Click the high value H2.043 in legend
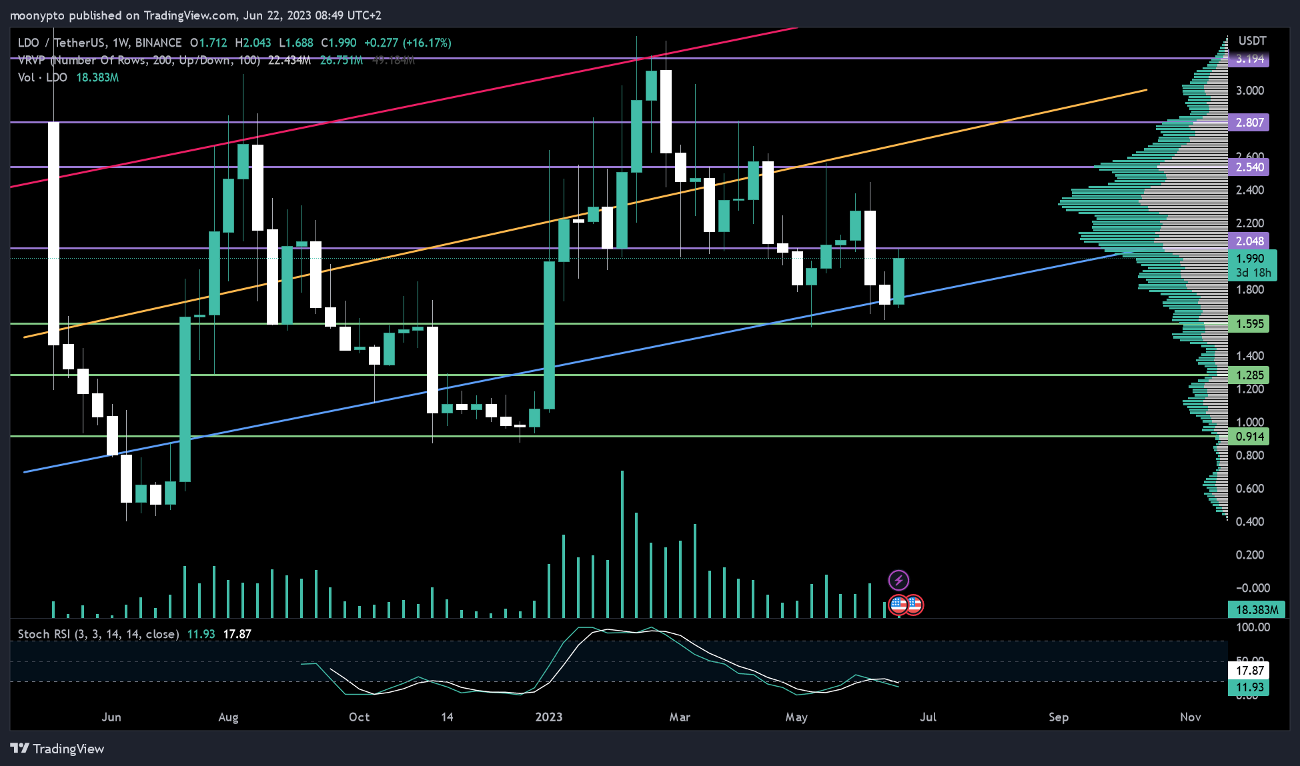This screenshot has width=1300, height=766. [253, 43]
